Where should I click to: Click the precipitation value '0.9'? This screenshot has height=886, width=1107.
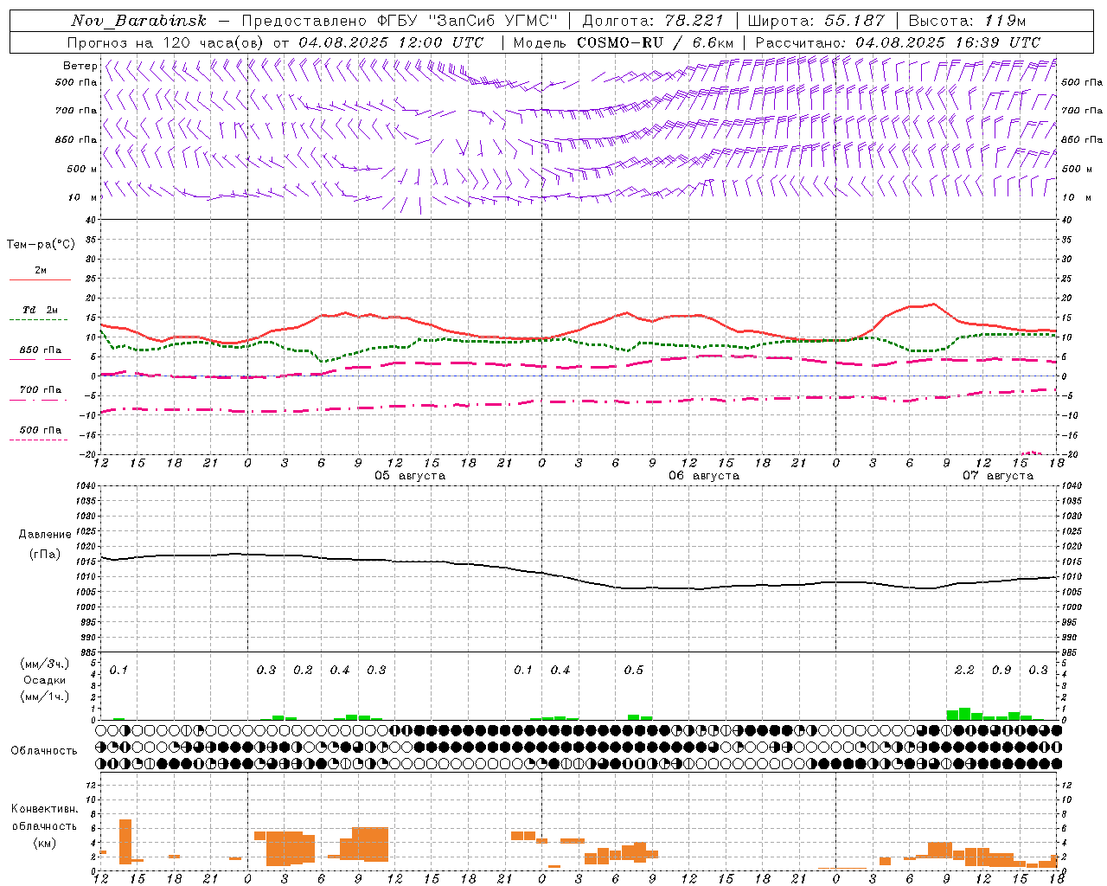1001,671
